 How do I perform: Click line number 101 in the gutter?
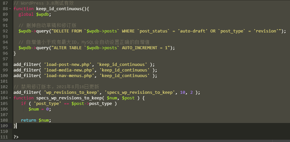pyautogui.click(x=4, y=81)
